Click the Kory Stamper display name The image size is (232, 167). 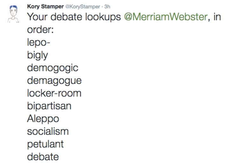pyautogui.click(x=46, y=7)
